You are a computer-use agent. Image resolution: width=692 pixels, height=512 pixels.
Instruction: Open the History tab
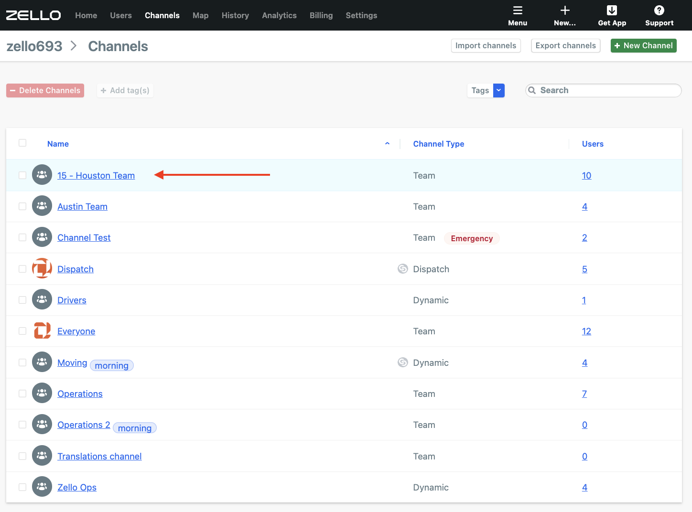tap(235, 15)
